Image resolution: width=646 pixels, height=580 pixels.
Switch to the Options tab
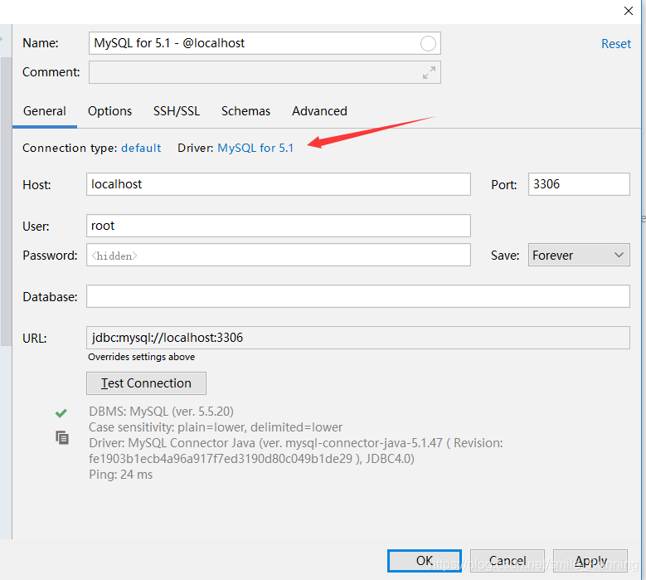coord(109,111)
